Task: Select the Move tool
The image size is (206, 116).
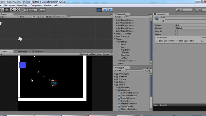Action: point(7,10)
